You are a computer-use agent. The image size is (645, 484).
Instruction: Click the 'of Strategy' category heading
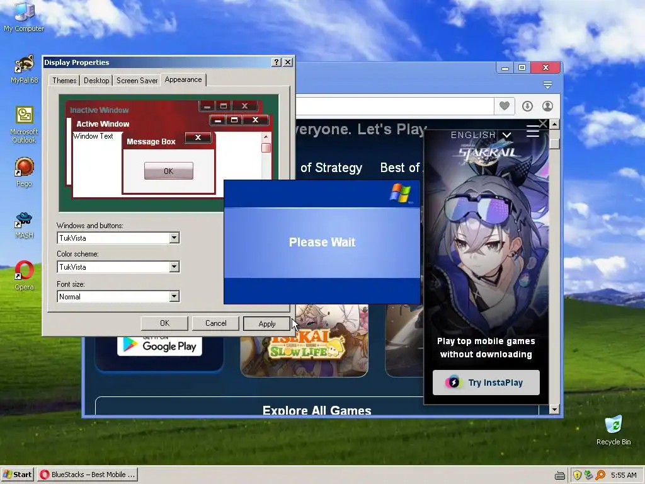pos(331,168)
